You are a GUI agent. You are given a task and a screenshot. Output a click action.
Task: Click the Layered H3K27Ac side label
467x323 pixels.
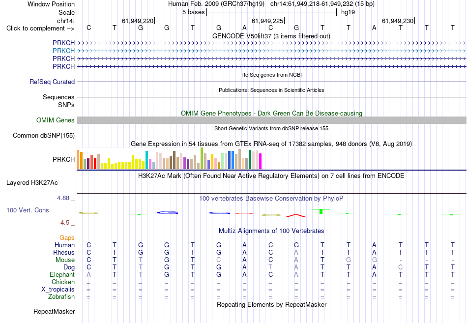tap(32, 183)
